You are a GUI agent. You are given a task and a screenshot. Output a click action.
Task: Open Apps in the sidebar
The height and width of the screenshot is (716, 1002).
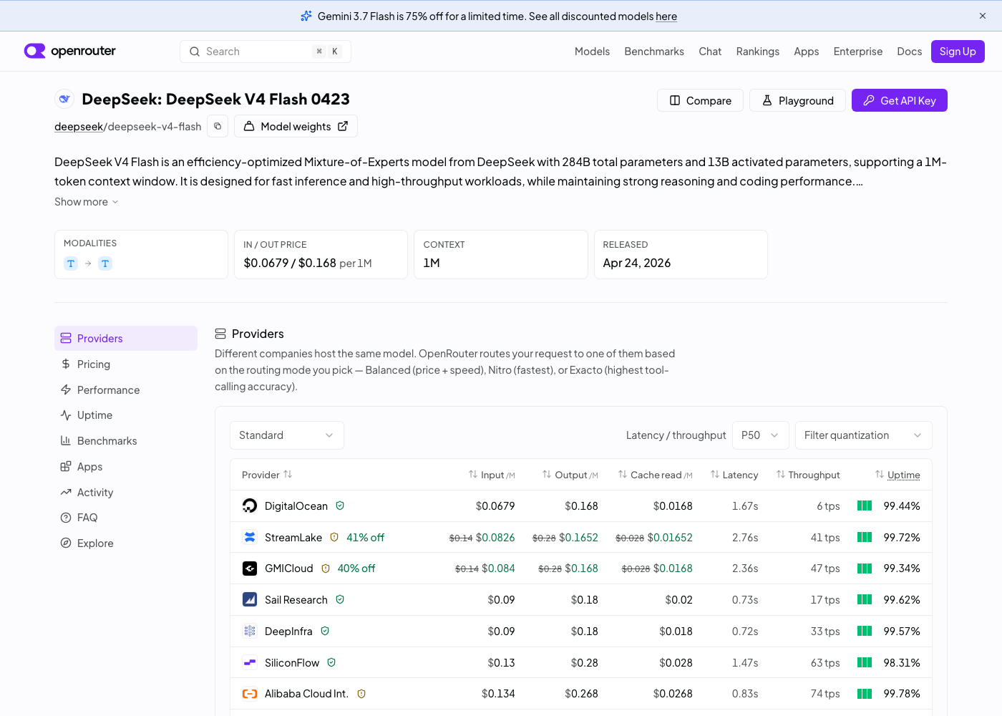126,467
